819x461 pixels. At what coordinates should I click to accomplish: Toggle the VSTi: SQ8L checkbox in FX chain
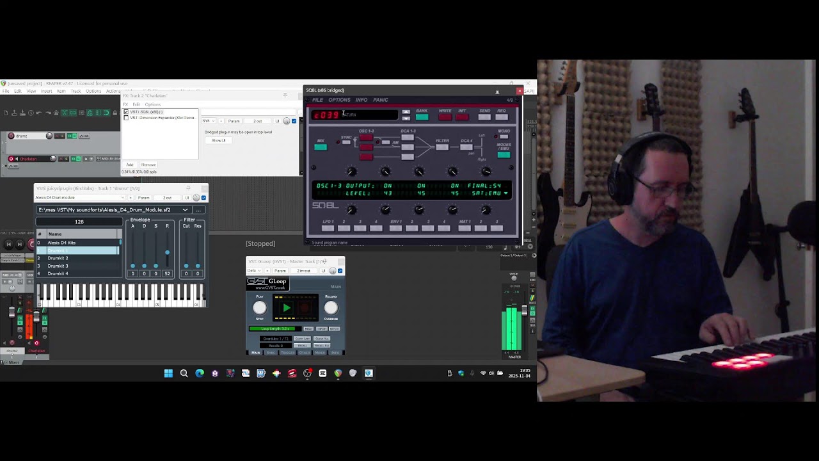126,112
